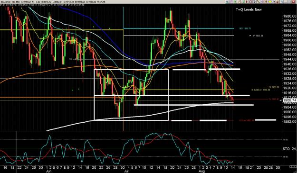The width and height of the screenshot is (297, 173).
Task: Click the pink toolbar icon beside the green checkmark
Action: [231, 2]
